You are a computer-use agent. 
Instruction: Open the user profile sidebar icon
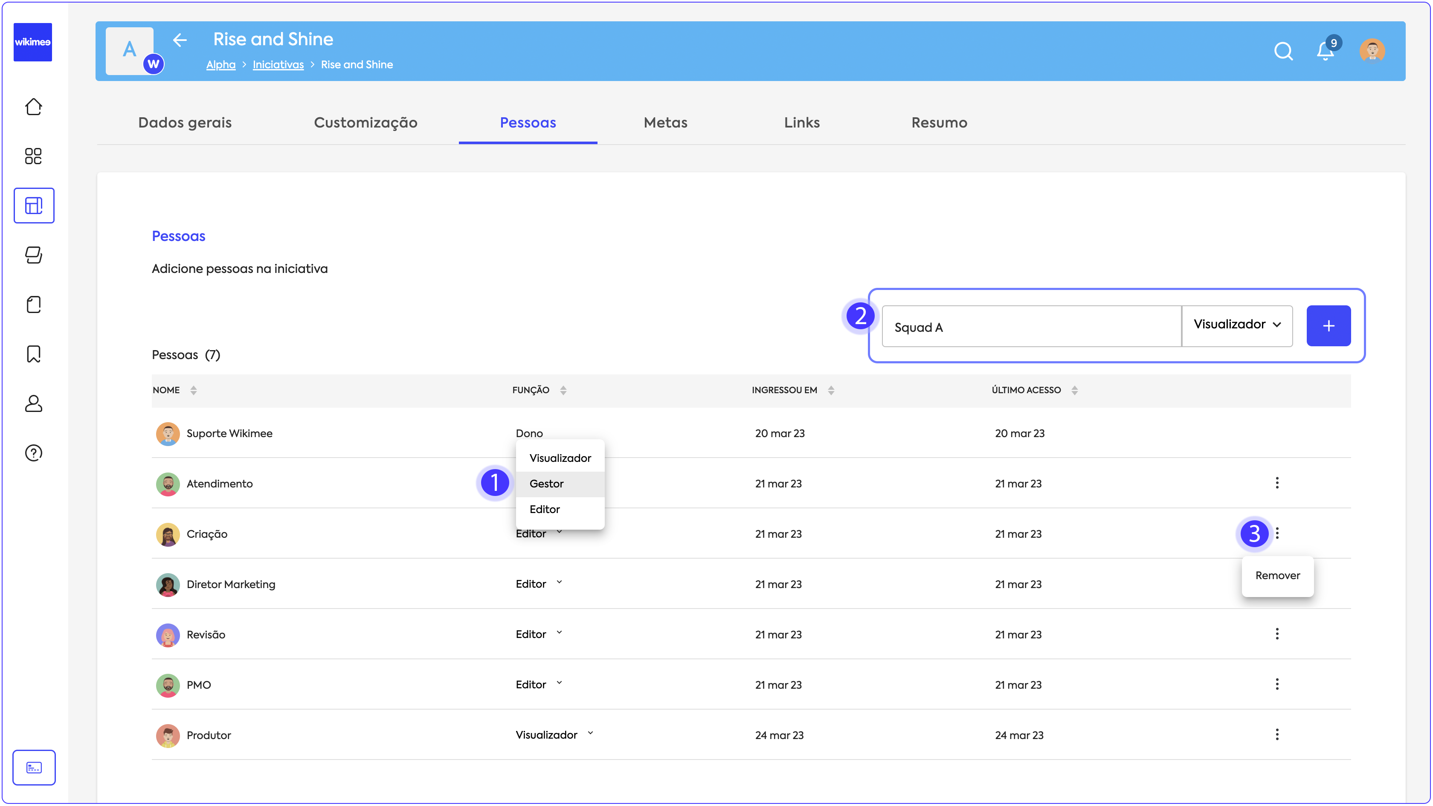pos(33,403)
